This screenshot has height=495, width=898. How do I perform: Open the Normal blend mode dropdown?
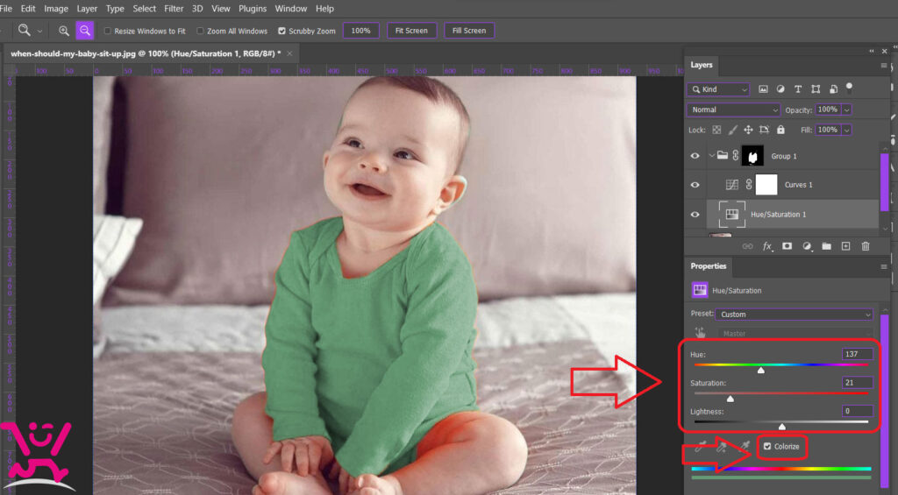click(x=734, y=110)
